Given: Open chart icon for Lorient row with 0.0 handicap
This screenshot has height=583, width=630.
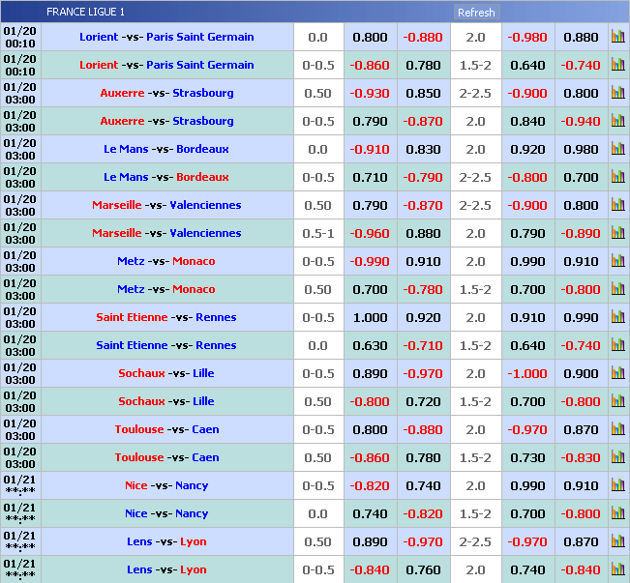Looking at the screenshot, I should pyautogui.click(x=617, y=38).
